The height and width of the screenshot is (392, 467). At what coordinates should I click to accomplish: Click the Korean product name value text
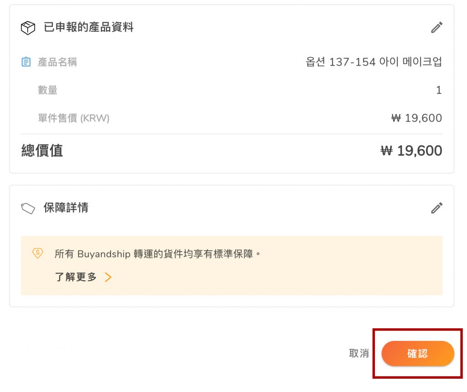(x=374, y=62)
